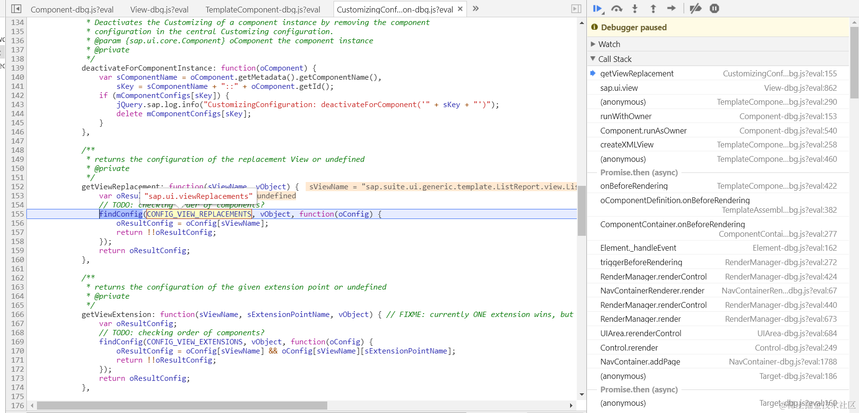Click the Step arrow button
Image resolution: width=859 pixels, height=413 pixels.
click(671, 9)
